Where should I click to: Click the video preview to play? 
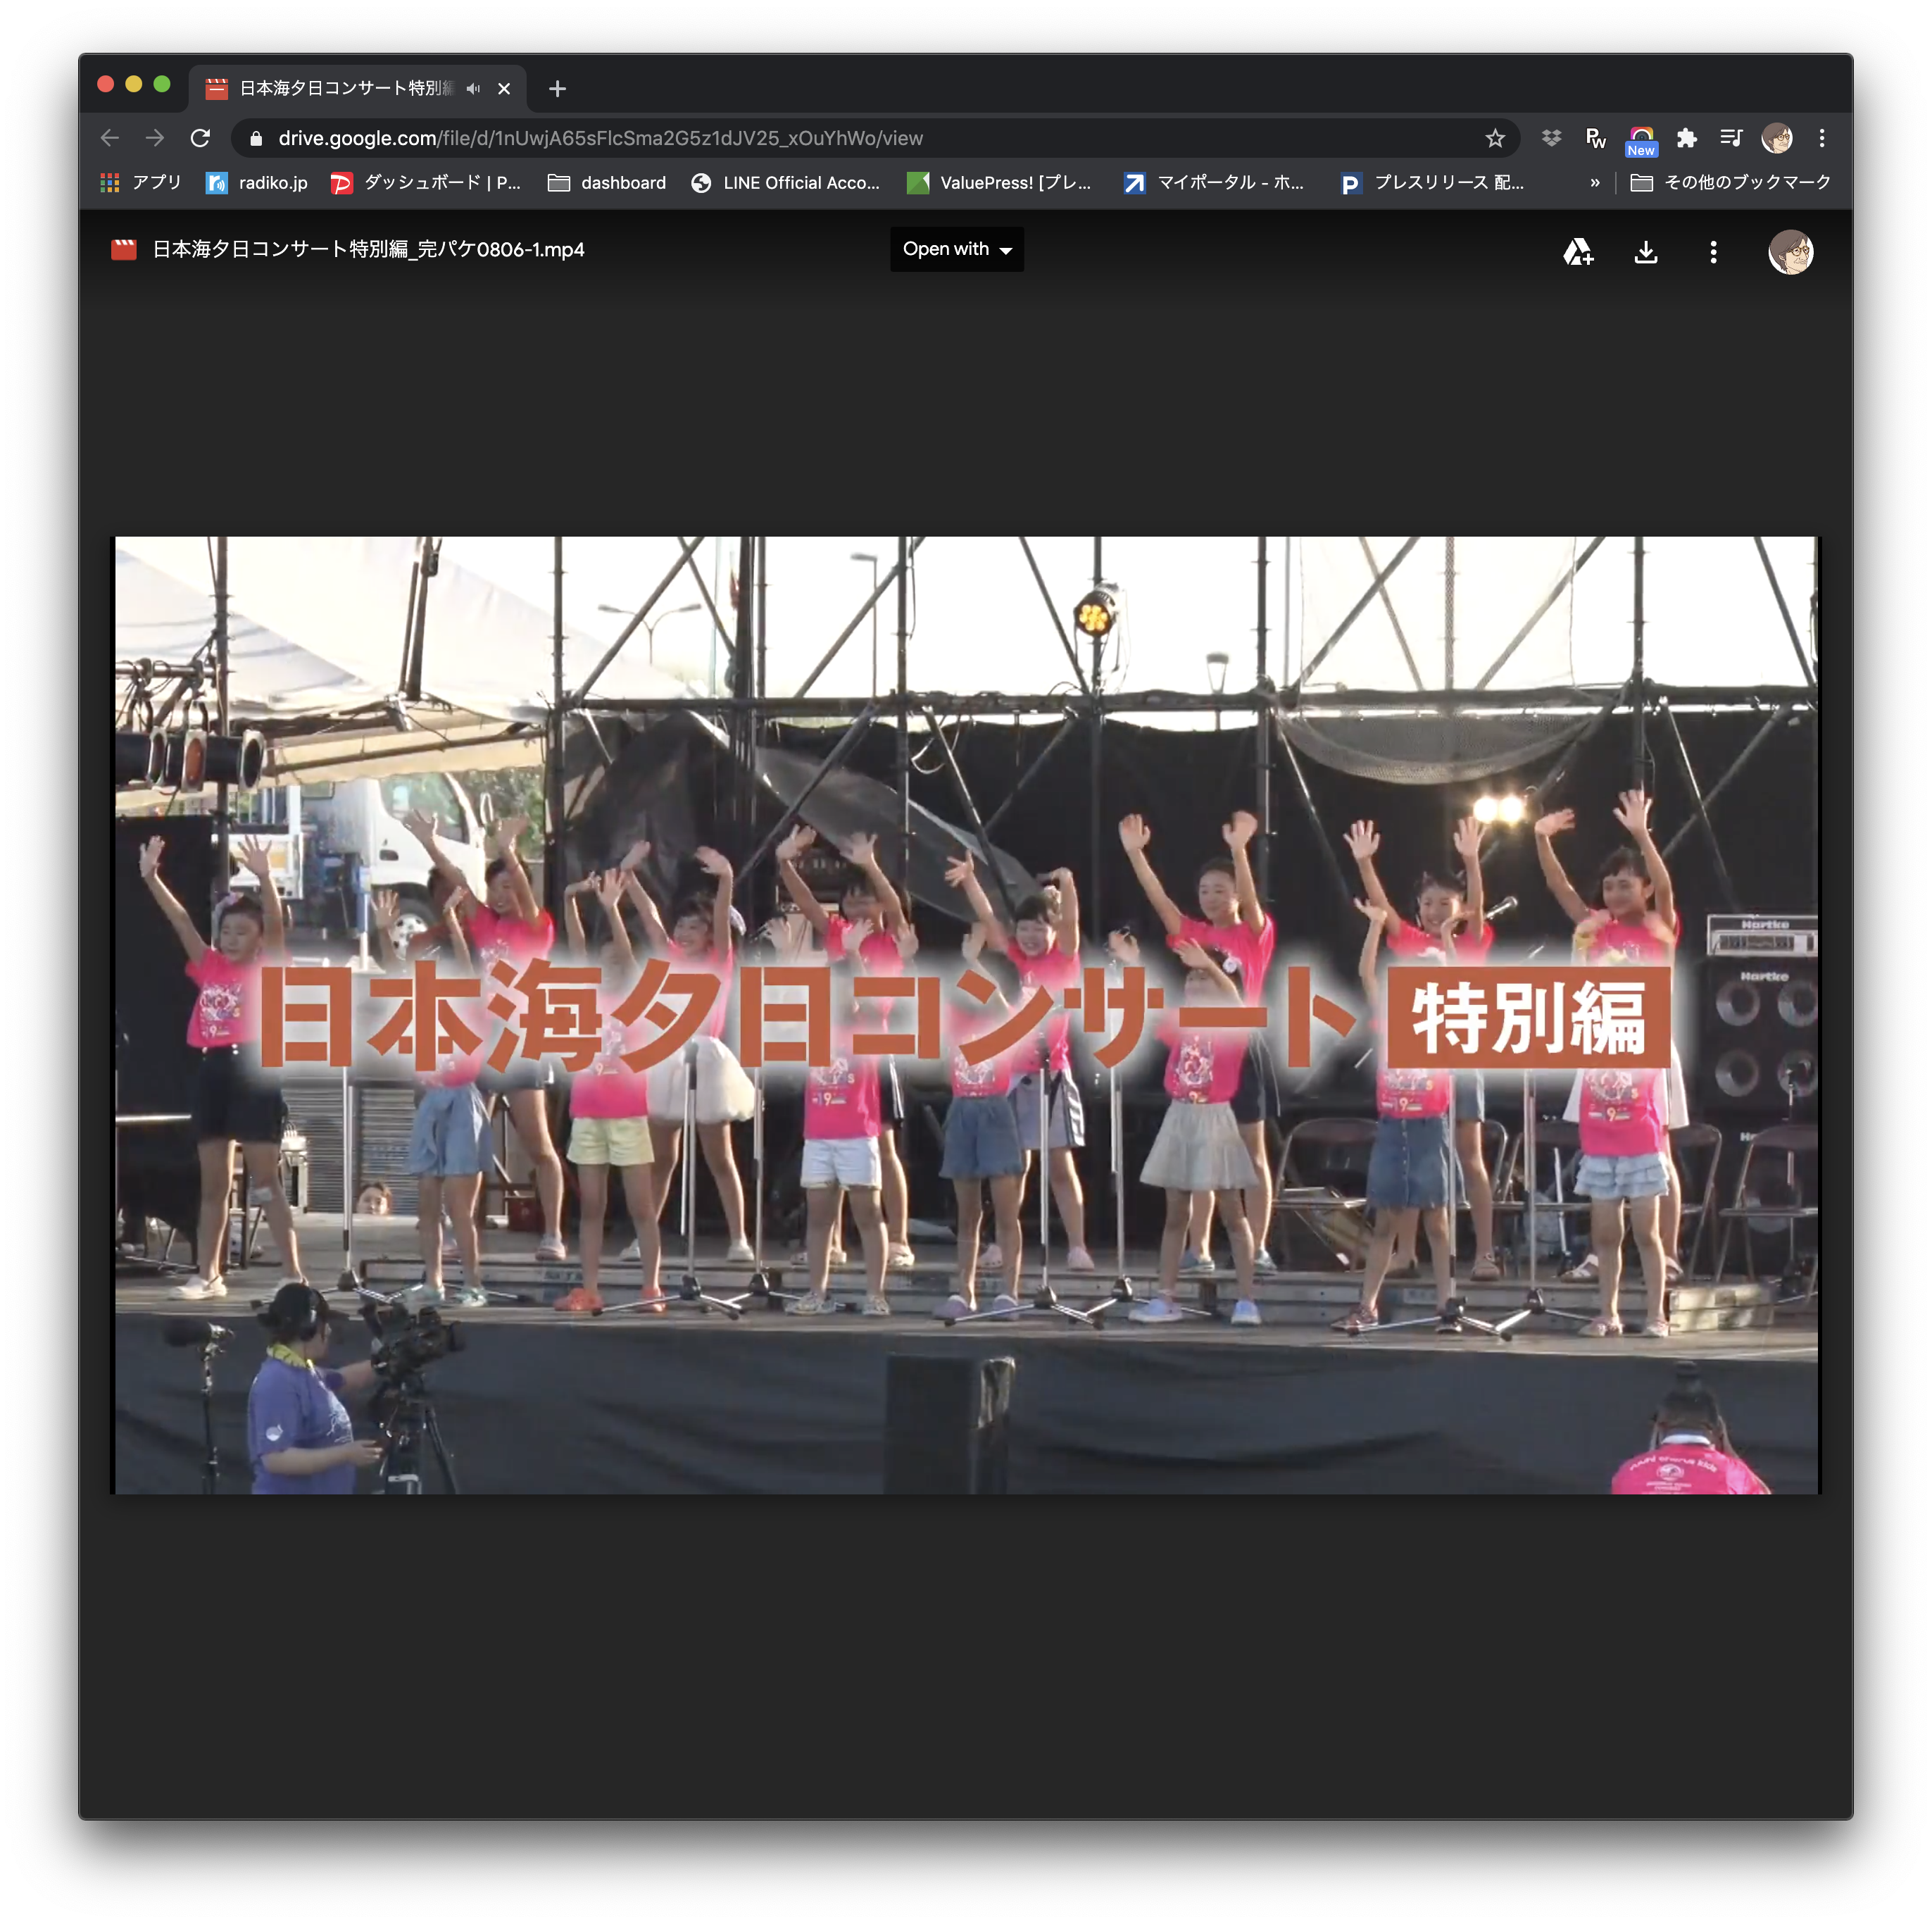click(965, 1015)
